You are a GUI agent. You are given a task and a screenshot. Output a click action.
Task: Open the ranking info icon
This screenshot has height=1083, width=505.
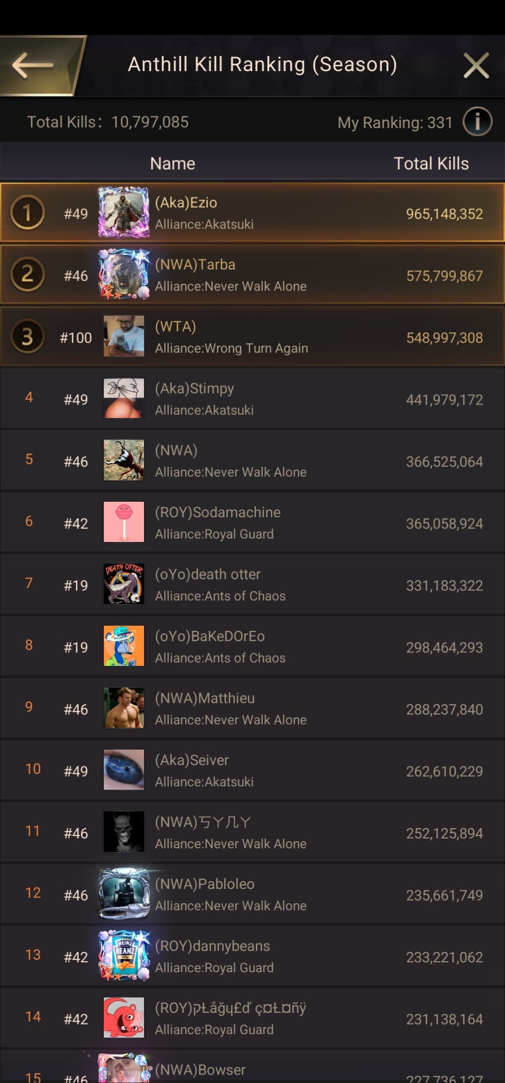point(477,122)
